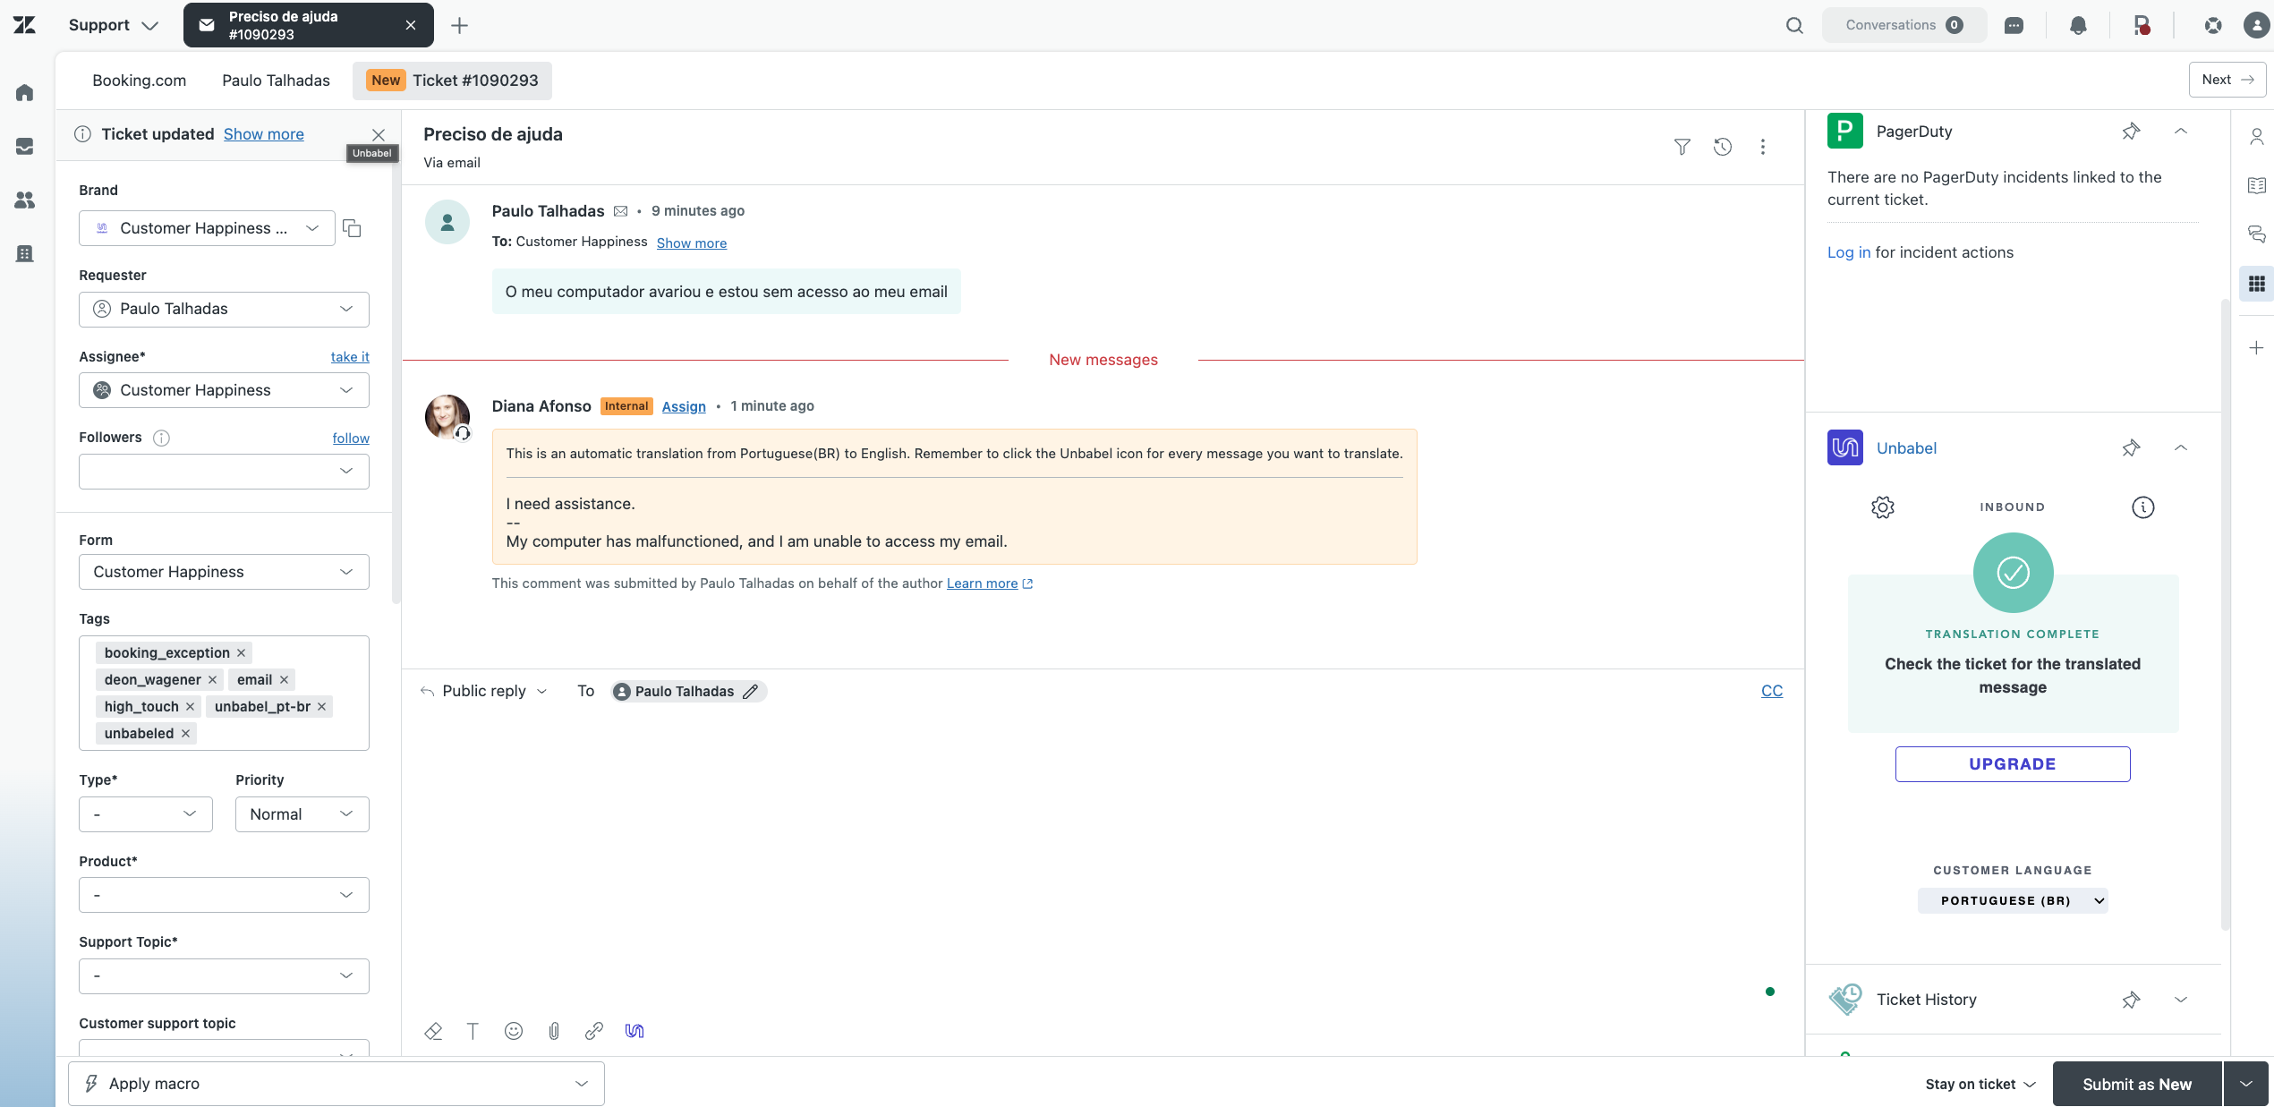The width and height of the screenshot is (2274, 1107).
Task: Open the Support product menu
Action: point(113,25)
